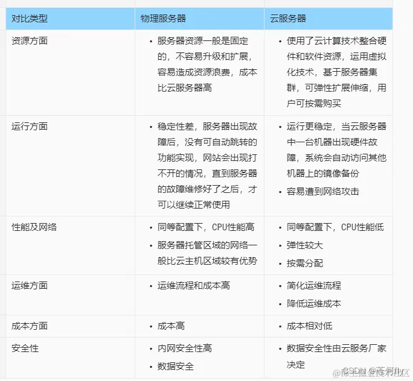Click the text 运行更稳定，当云服务器

(x=336, y=127)
